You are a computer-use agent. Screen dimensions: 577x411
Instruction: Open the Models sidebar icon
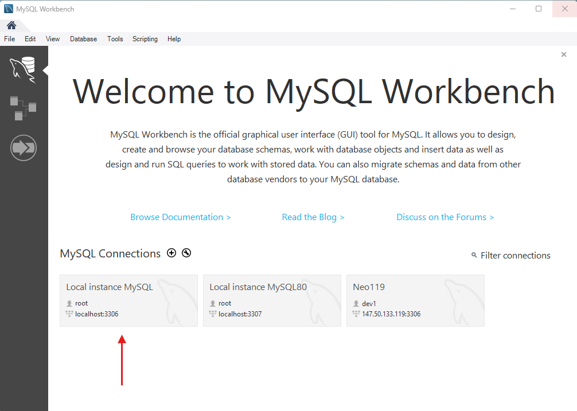click(23, 108)
